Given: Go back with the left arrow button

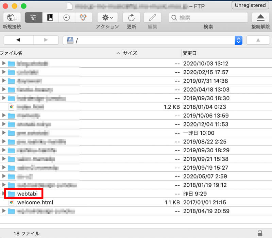Looking at the screenshot, I should point(18,40).
